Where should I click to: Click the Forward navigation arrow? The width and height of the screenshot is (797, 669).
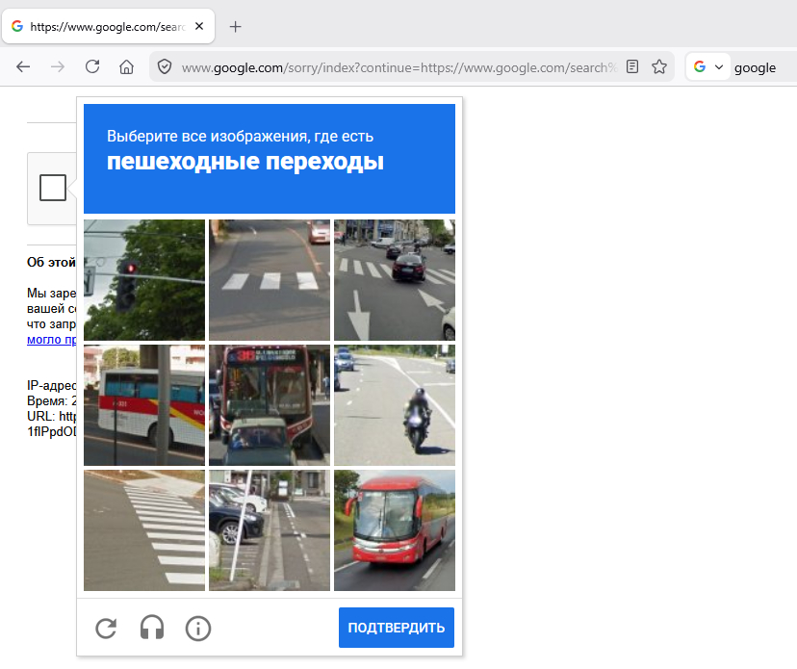click(x=58, y=67)
